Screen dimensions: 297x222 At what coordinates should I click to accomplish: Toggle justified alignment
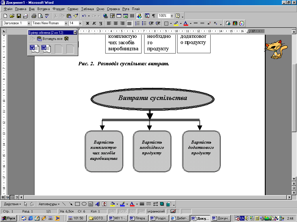point(129,23)
